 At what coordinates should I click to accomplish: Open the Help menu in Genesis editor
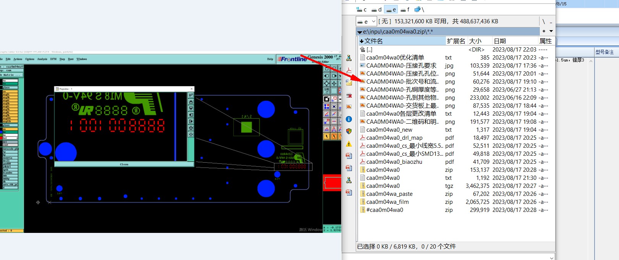[x=270, y=59]
